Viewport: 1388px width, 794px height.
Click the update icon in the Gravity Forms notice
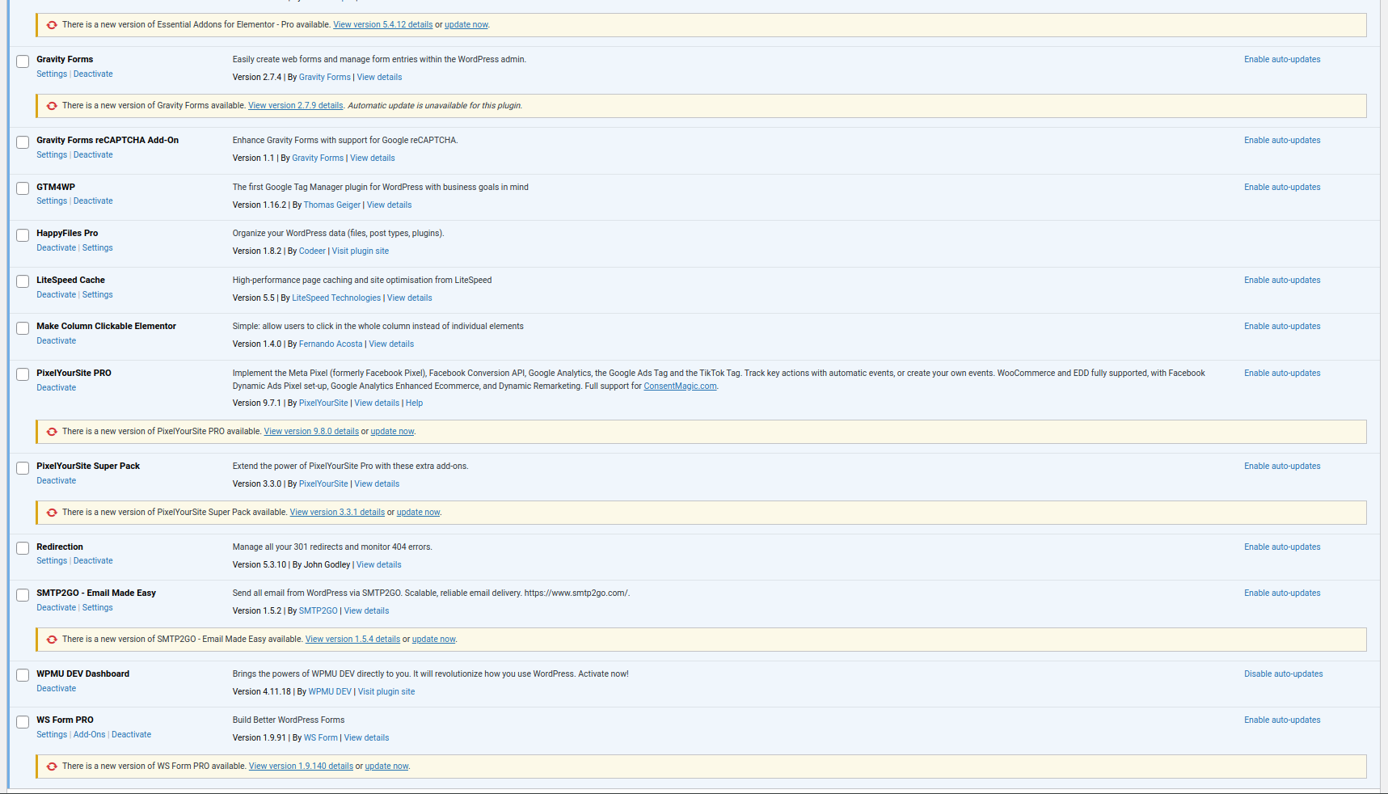pos(52,106)
